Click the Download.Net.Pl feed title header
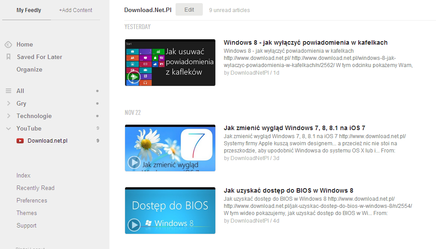The image size is (436, 249). tap(148, 10)
